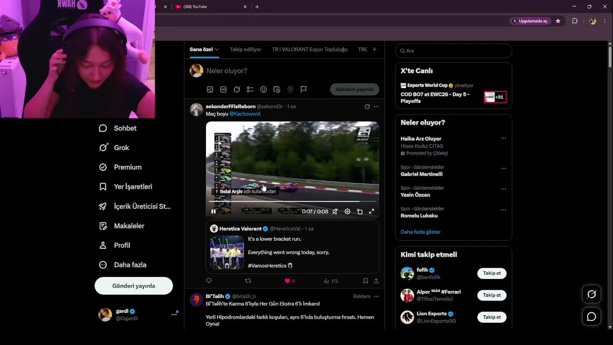Go to Profil page
Screen dimensions: 613x345
tap(114, 245)
